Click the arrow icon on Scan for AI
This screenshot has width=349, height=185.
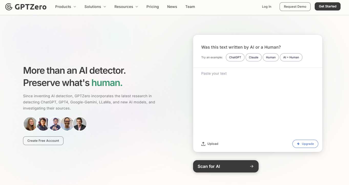pyautogui.click(x=252, y=166)
